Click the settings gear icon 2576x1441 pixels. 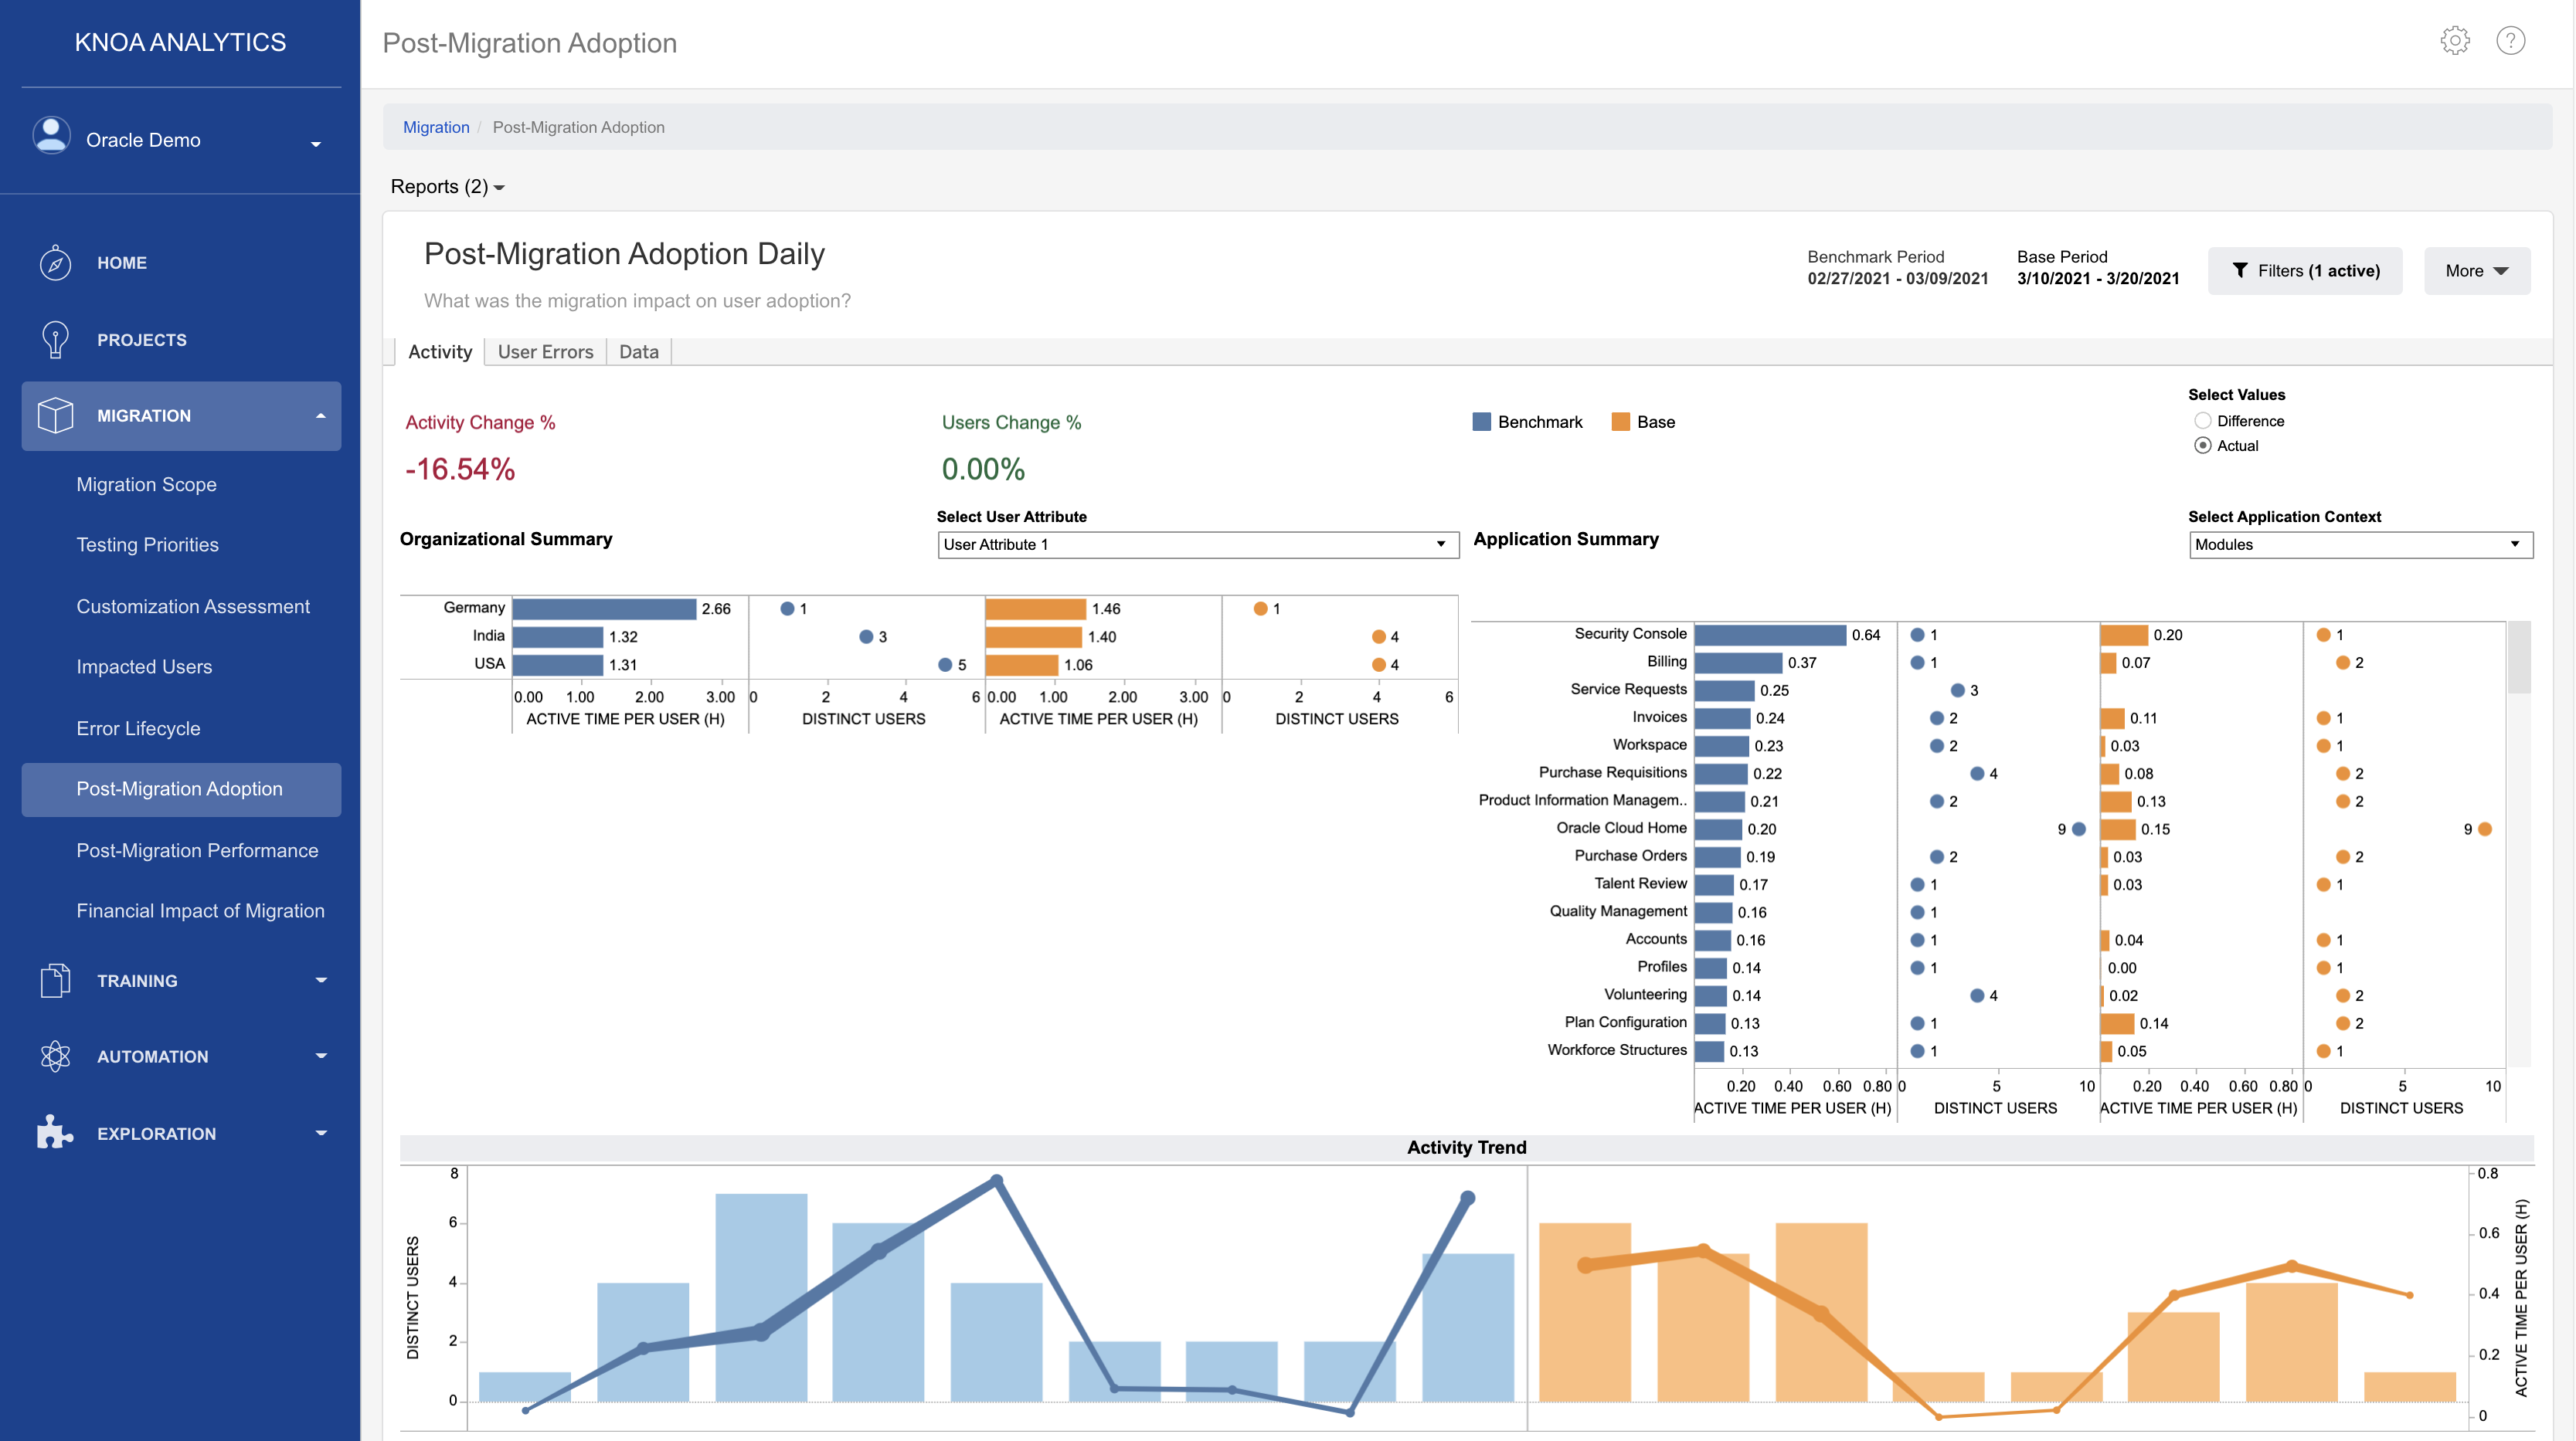coord(2454,41)
